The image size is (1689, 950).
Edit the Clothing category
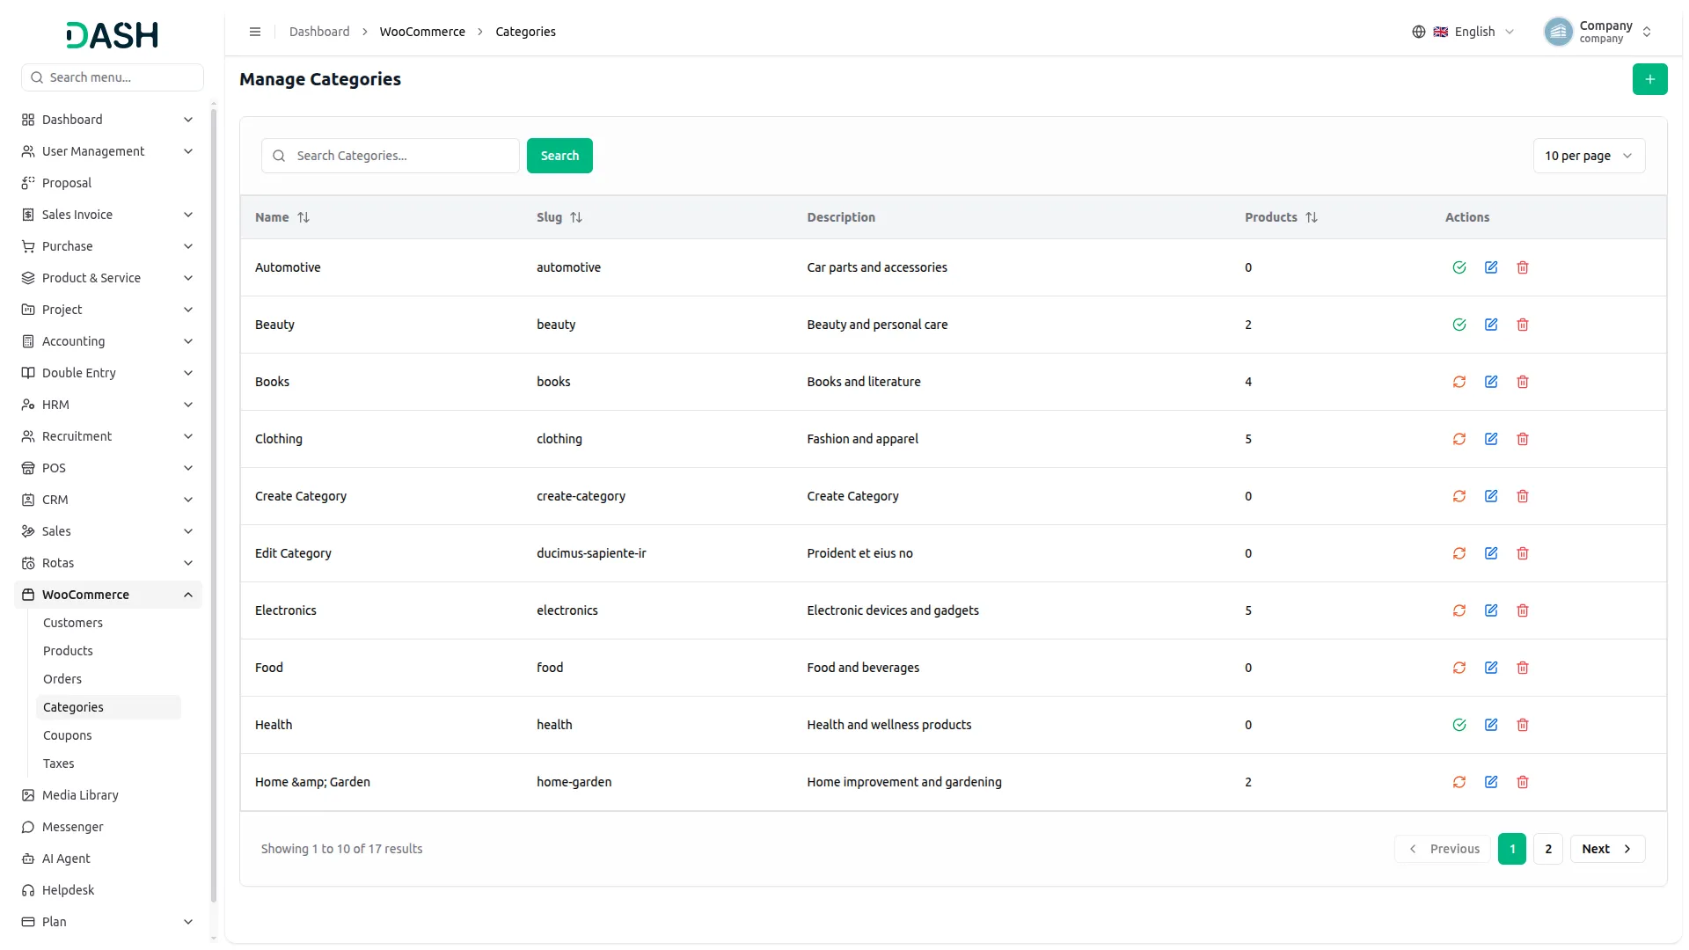coord(1491,439)
